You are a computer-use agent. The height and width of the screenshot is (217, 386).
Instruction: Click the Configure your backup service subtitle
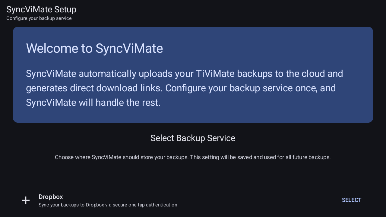[x=39, y=18]
